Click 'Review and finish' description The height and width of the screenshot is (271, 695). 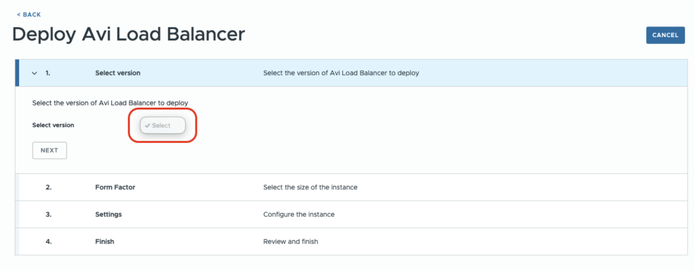290,242
